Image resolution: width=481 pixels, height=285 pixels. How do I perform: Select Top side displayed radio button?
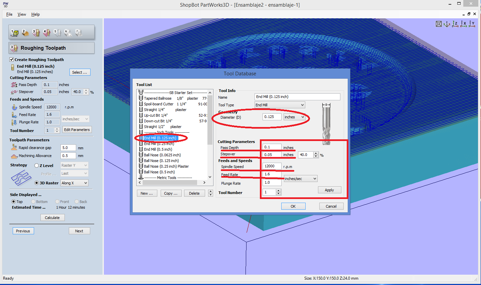coord(14,202)
